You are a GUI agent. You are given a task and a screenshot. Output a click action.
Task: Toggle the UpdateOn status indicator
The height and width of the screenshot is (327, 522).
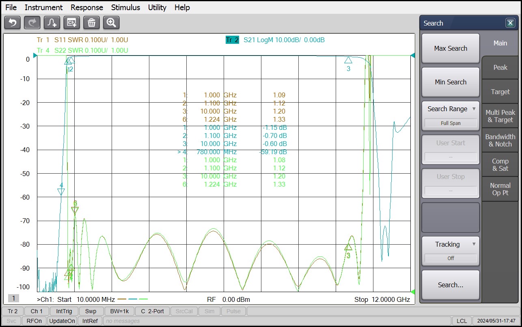(62, 321)
